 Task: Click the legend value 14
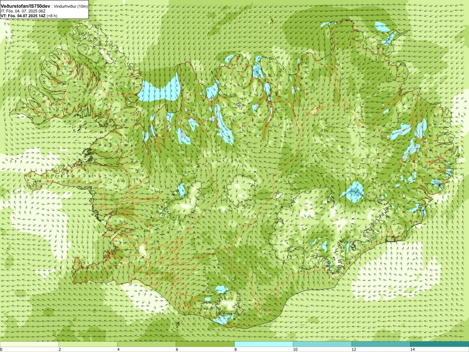(412, 349)
